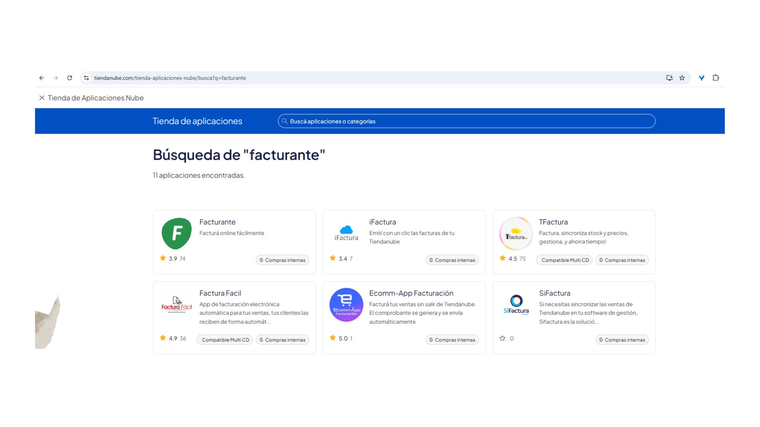
Task: Close the Tienda de Aplicaciones Nube panel
Action: [42, 98]
